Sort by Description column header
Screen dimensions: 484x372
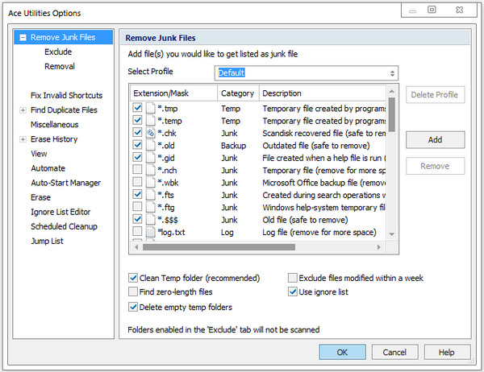[x=322, y=93]
